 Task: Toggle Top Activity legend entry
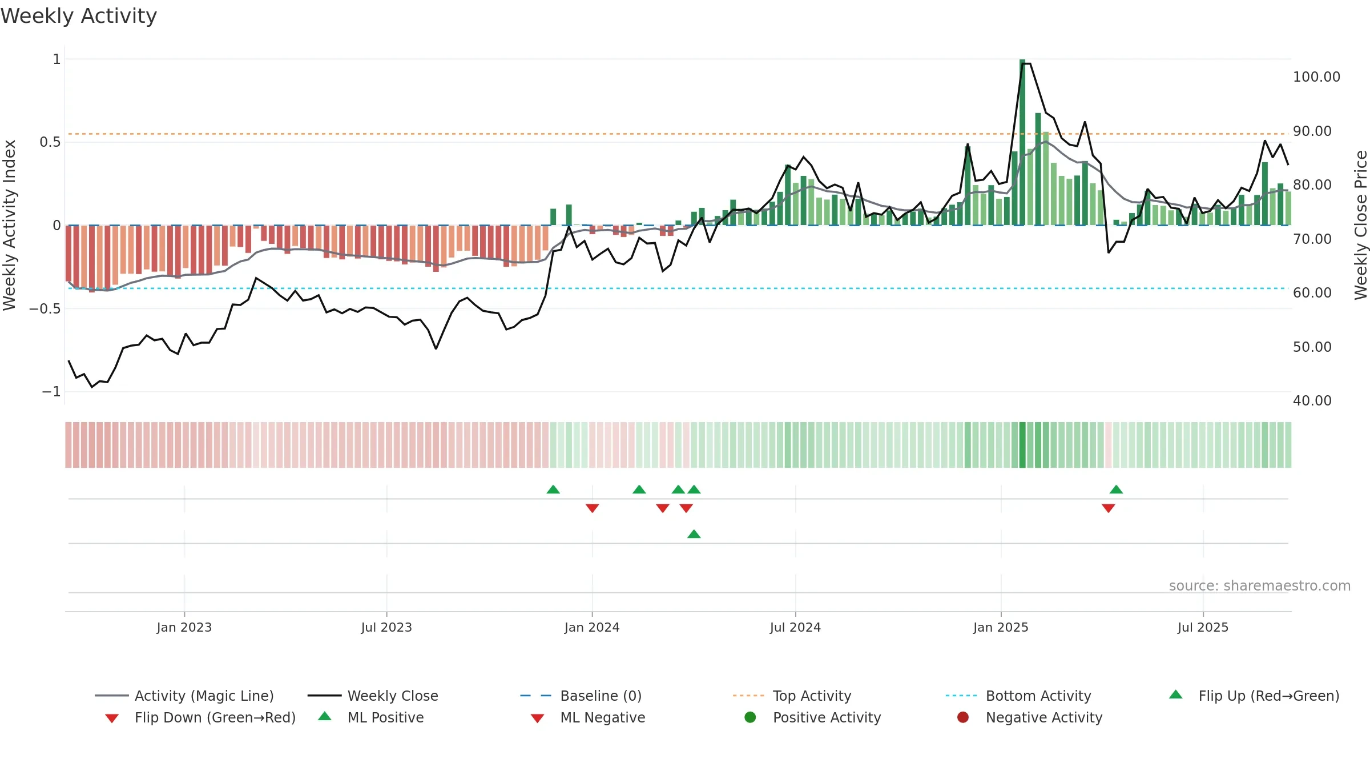pyautogui.click(x=792, y=696)
